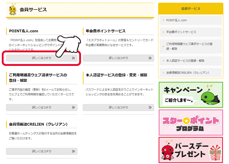Select POINT名人.com in sidebar menu
Image resolution: width=229 pixels, height=164 pixels.
tap(191, 20)
